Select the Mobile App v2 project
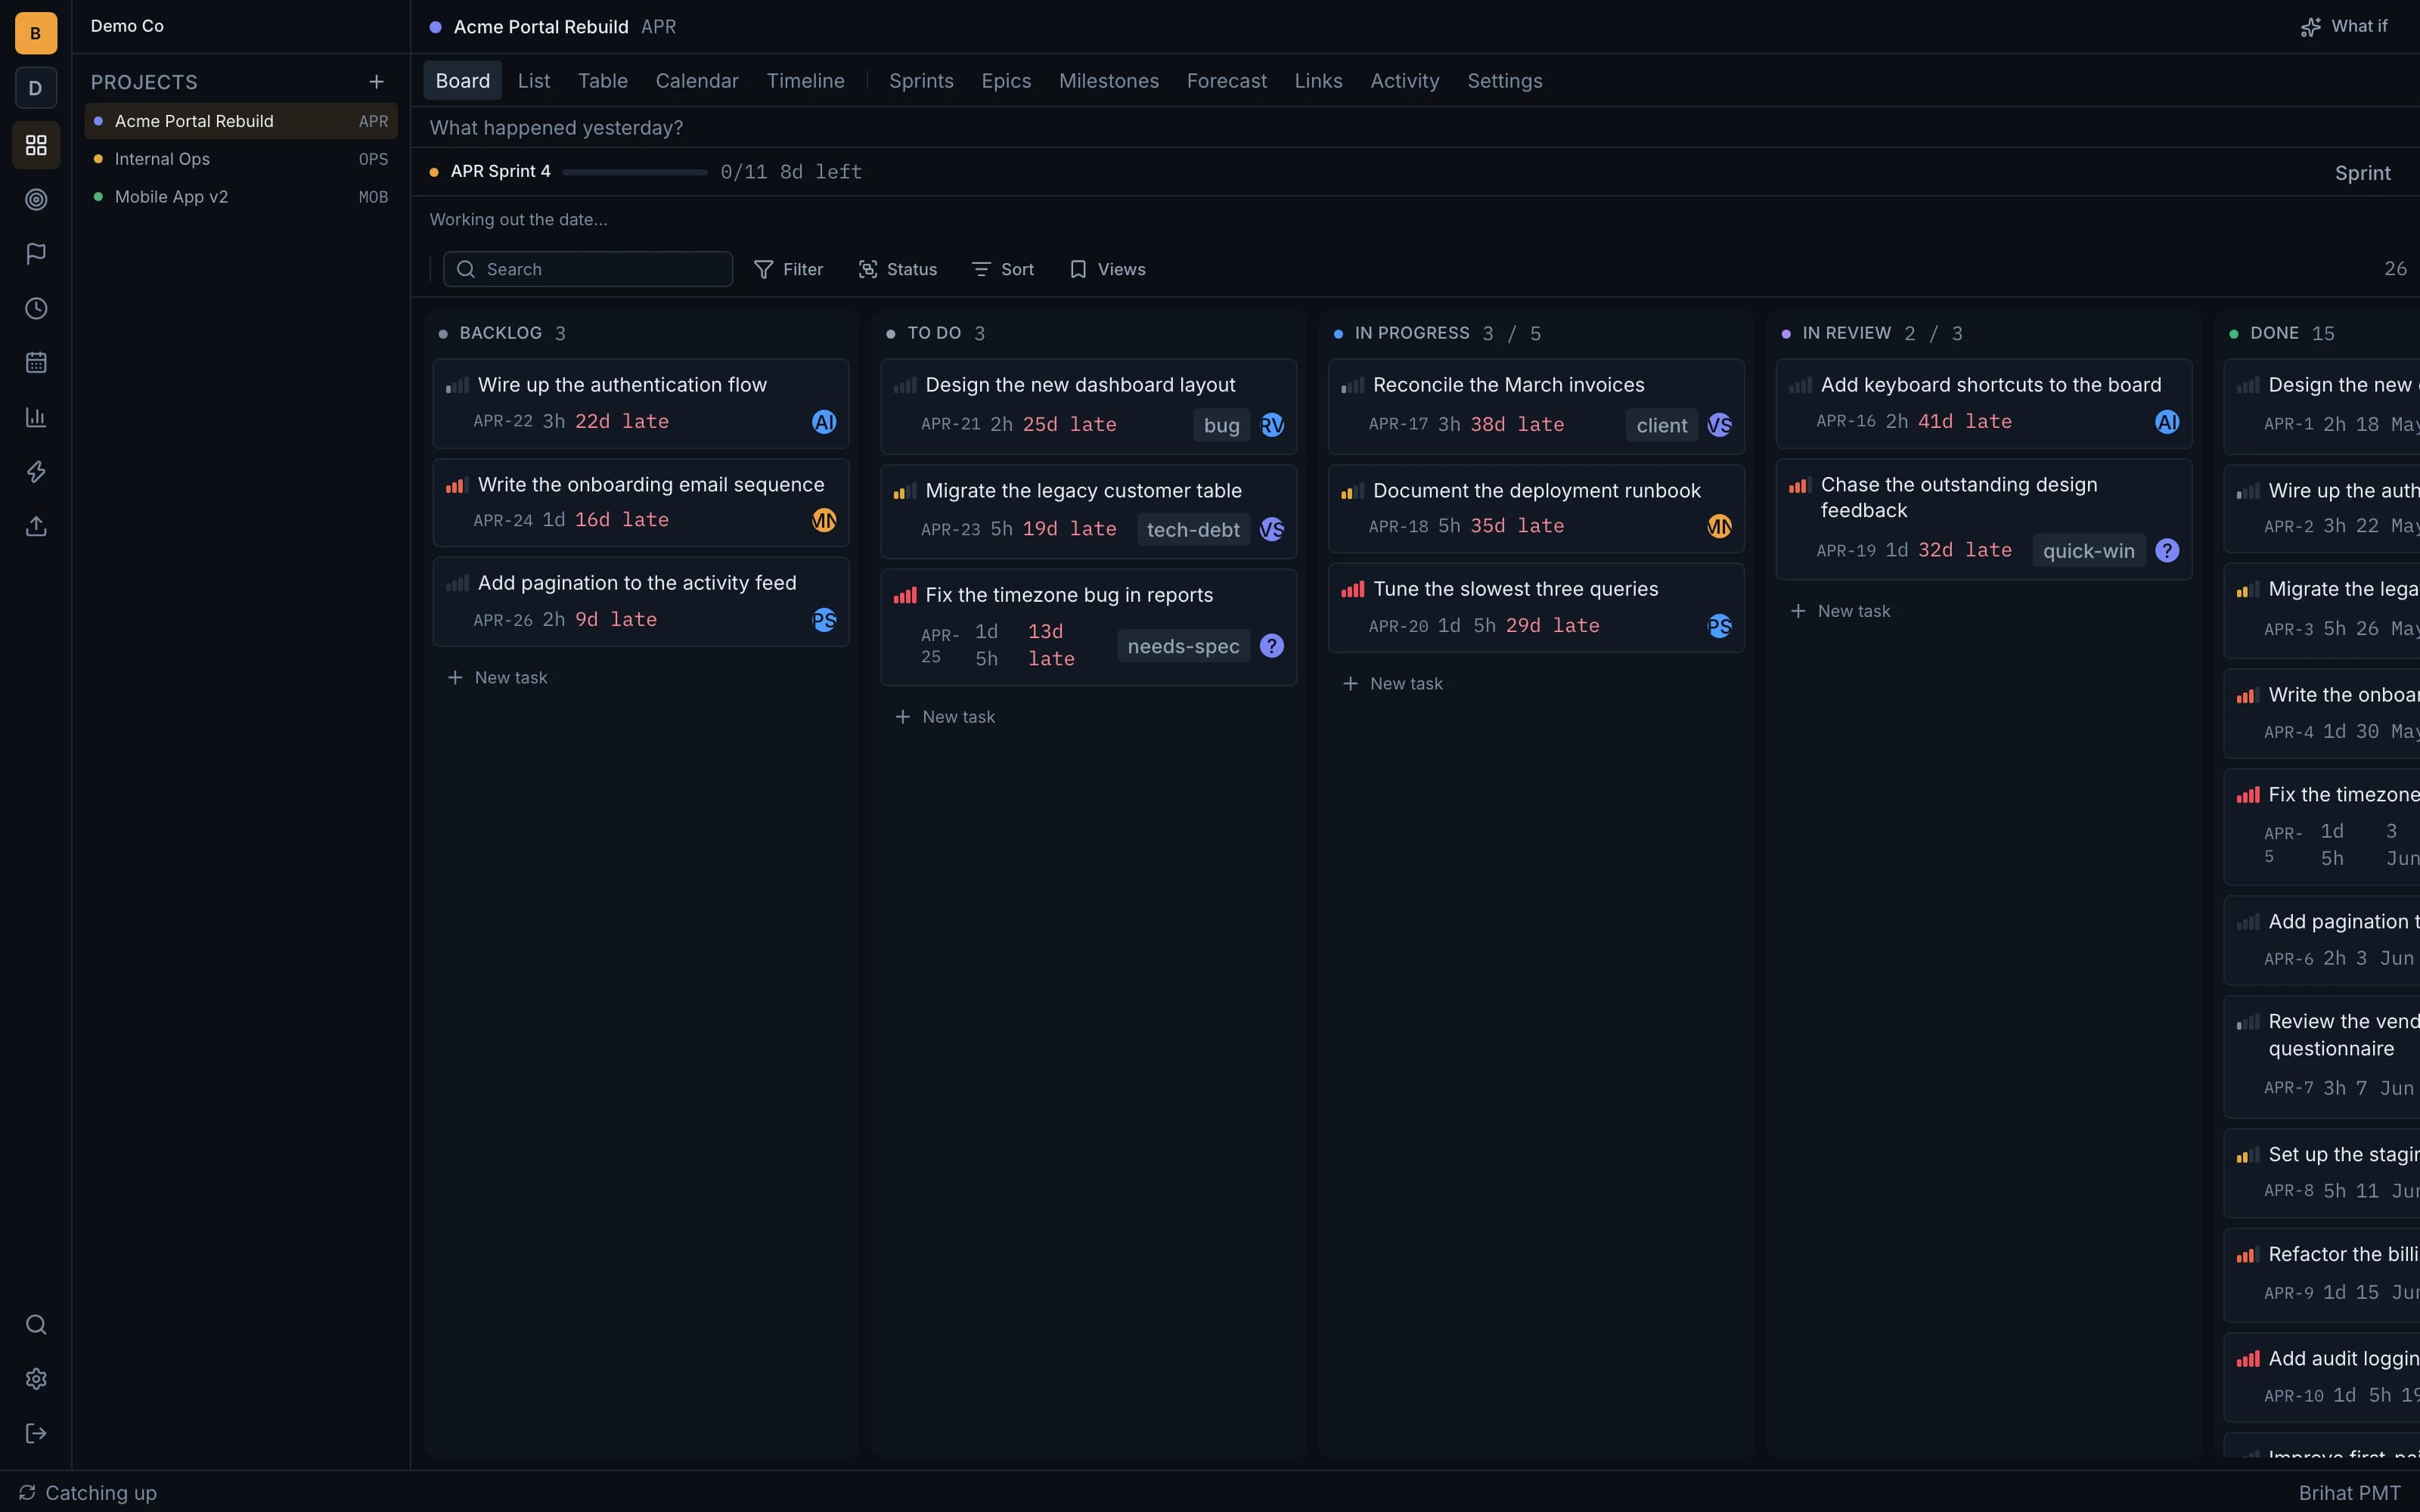The image size is (2420, 1512). pyautogui.click(x=241, y=197)
